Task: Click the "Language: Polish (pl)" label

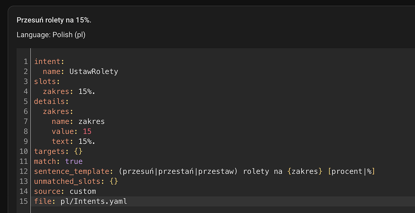Action: pos(51,35)
